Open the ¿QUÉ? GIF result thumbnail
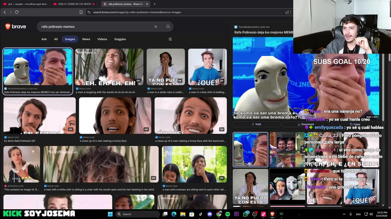This screenshot has width=391, height=219. click(207, 67)
